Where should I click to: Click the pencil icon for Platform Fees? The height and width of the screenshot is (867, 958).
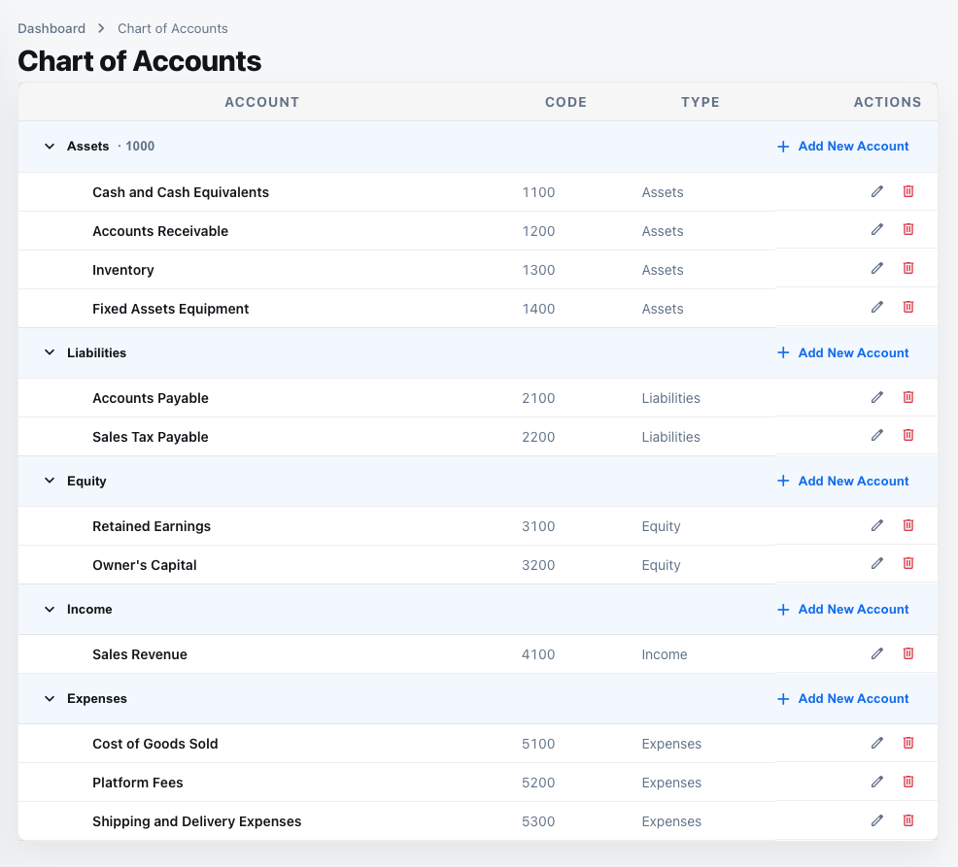(x=877, y=782)
